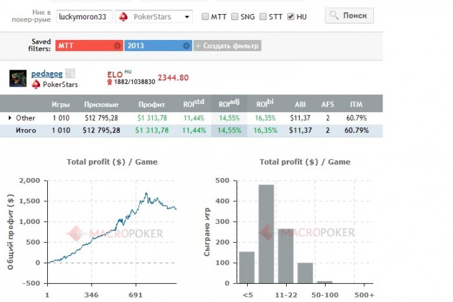This screenshot has width=453, height=302.
Task: Click the <5 buy-in bar
Action: pyautogui.click(x=247, y=267)
